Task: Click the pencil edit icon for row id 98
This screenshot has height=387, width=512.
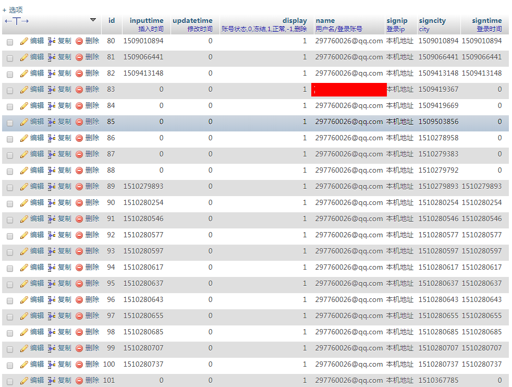Action: (x=24, y=332)
